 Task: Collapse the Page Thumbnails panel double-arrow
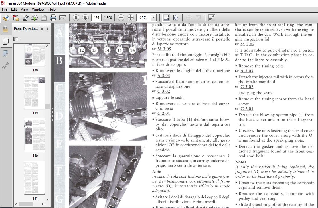pyautogui.click(x=42, y=29)
